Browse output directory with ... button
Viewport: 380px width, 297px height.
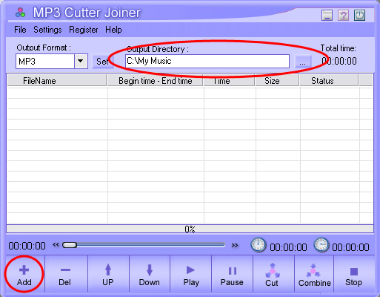[303, 62]
